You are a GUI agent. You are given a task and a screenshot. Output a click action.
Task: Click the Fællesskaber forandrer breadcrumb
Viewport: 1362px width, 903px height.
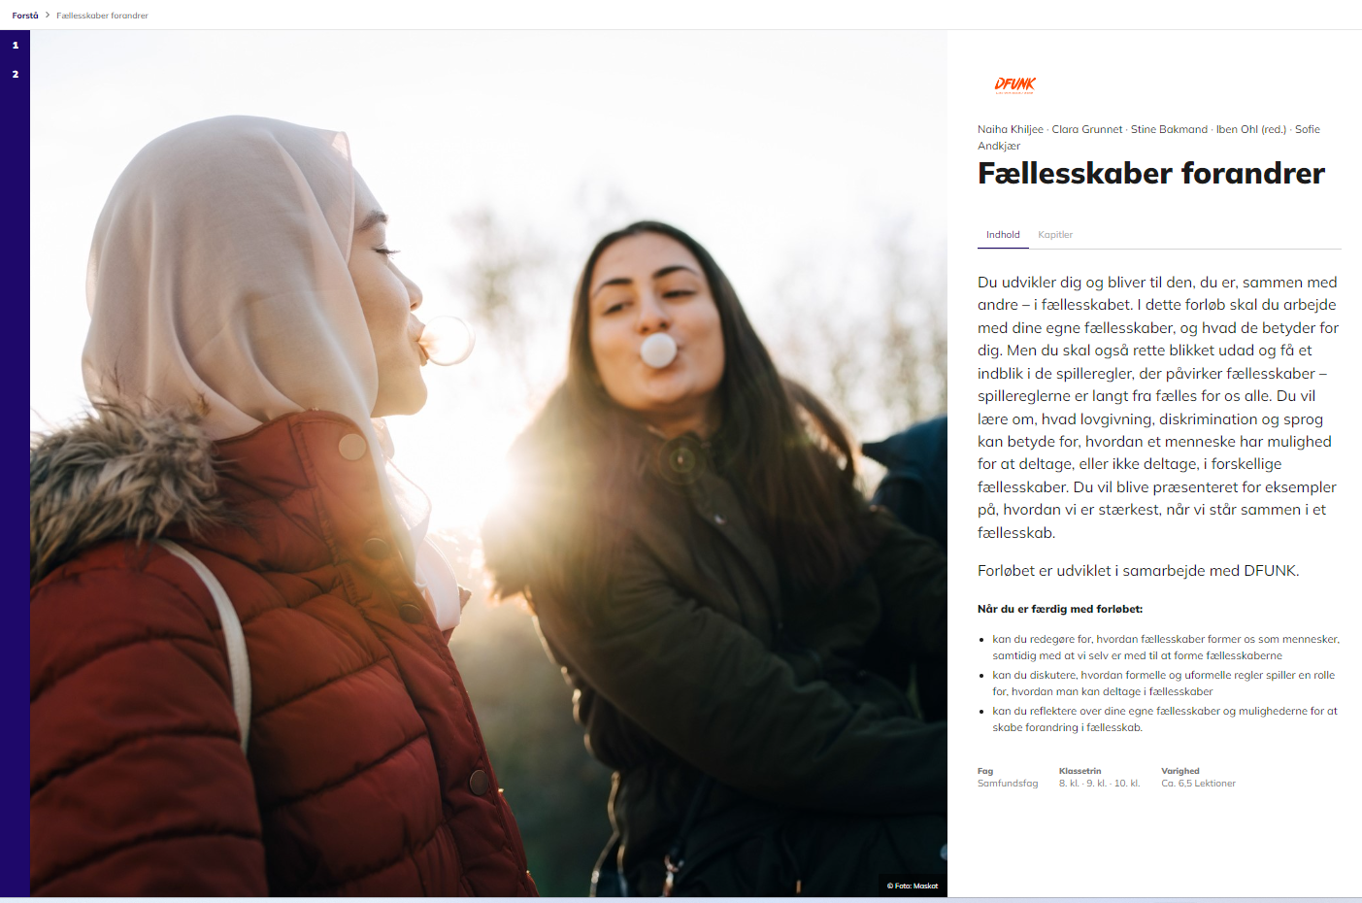(102, 16)
